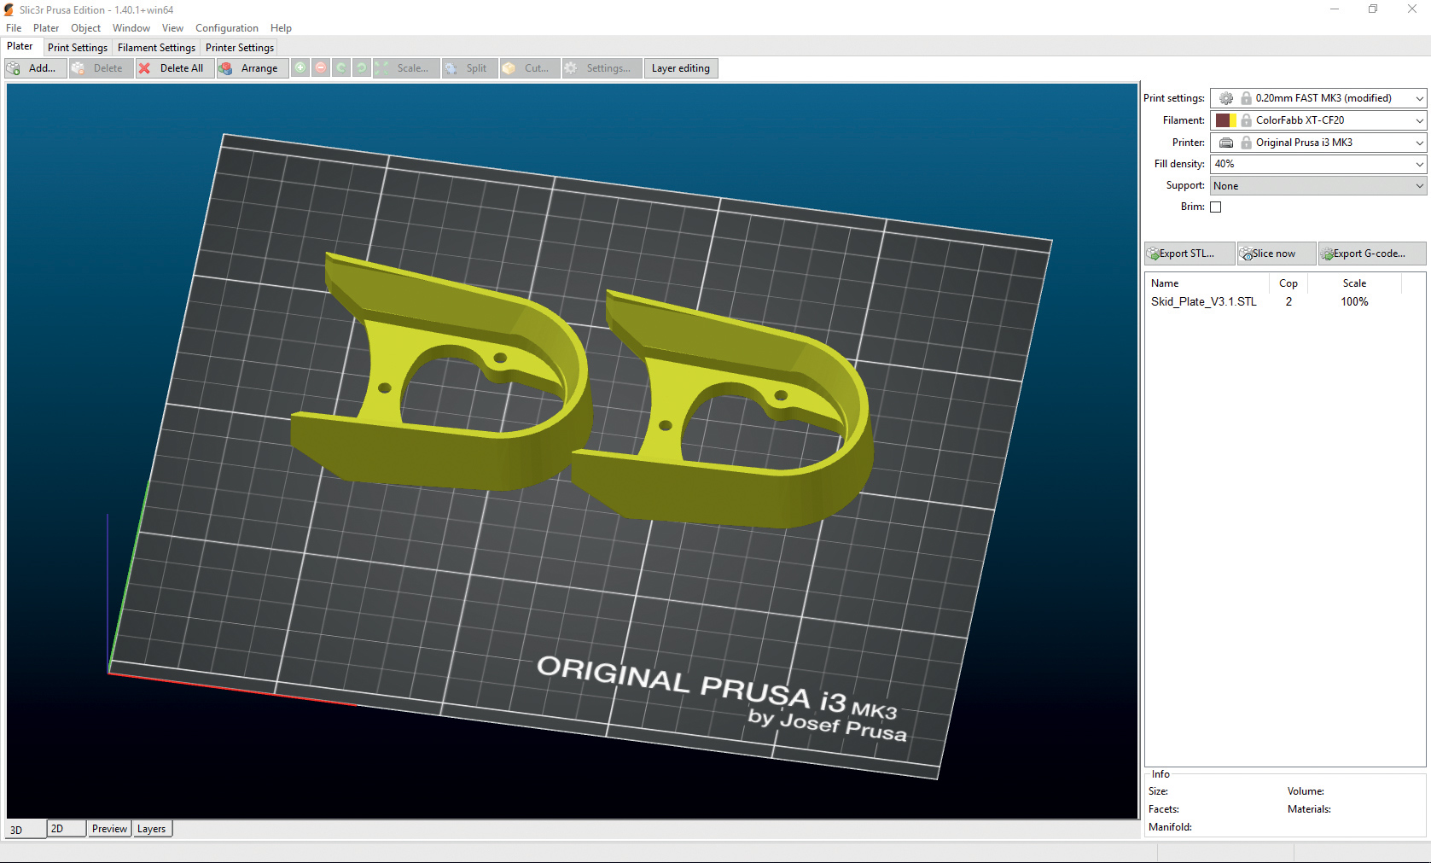1431x863 pixels.
Task: Click the printer icon in Printer field
Action: [1226, 143]
